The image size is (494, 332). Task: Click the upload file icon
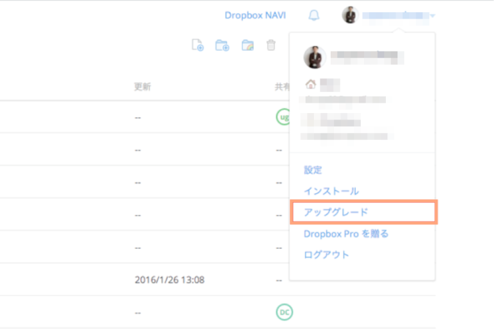198,45
